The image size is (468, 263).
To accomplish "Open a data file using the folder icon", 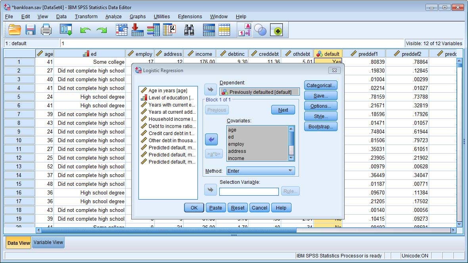I will pyautogui.click(x=14, y=29).
